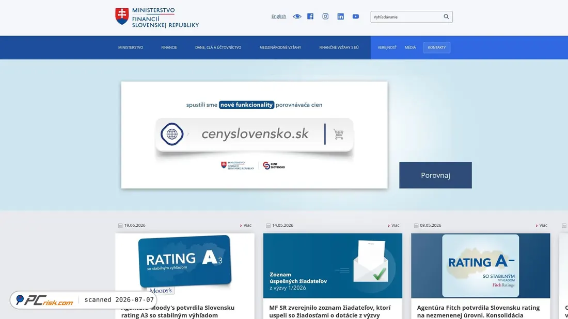Open the Rating A- Fitch thumbnail

(x=480, y=265)
